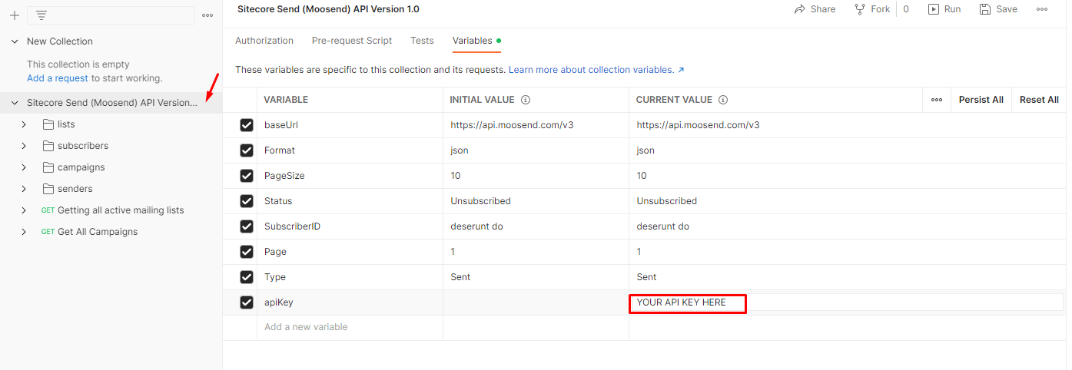Open the Initial Value info icon
The height and width of the screenshot is (370, 1072).
click(526, 100)
